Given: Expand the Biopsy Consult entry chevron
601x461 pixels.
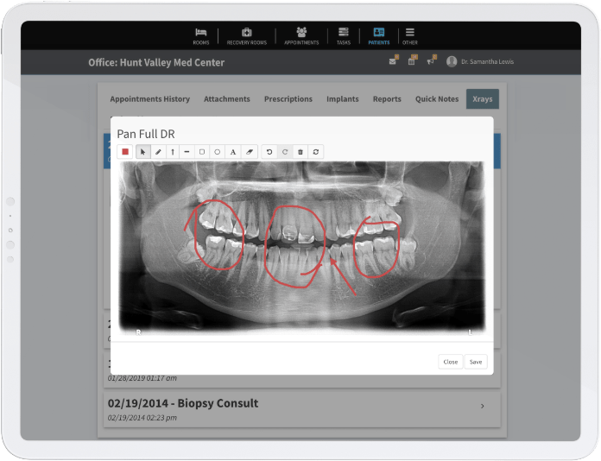Looking at the screenshot, I should 483,406.
